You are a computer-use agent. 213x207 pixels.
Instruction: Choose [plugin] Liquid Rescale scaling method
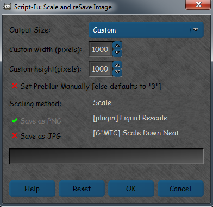point(130,118)
